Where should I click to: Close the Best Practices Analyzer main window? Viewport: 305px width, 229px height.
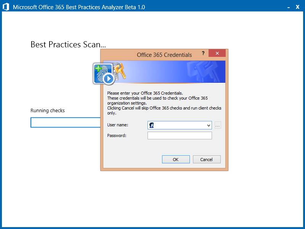(297, 7)
